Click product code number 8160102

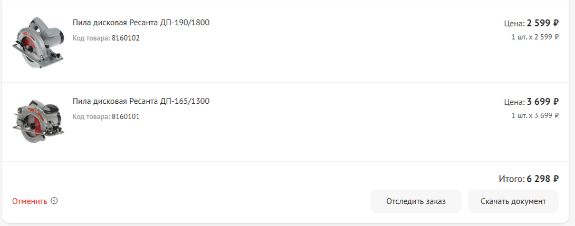tap(126, 38)
